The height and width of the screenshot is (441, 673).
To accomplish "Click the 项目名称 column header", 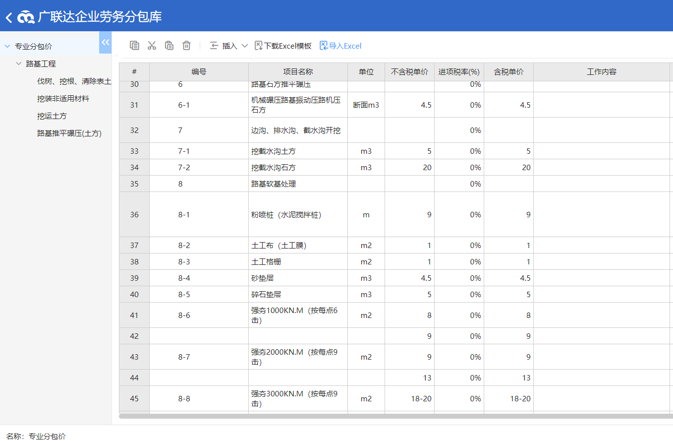I will click(298, 72).
